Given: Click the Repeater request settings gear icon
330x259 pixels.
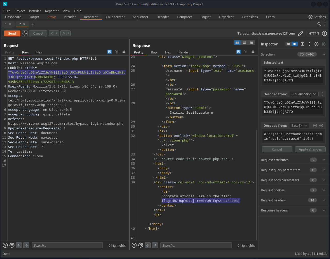Looking at the screenshot, I should coord(24,33).
